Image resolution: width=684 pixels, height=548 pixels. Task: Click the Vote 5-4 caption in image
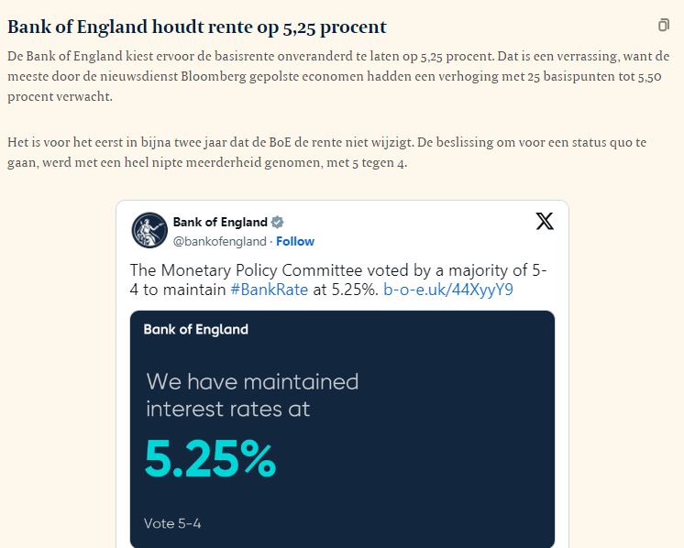[172, 523]
